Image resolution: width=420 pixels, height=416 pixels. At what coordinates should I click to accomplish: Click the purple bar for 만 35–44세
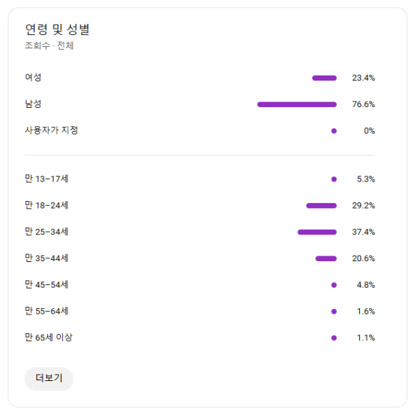[x=326, y=258]
